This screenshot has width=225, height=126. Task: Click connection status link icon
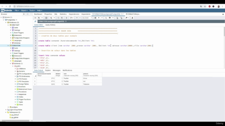point(35,21)
